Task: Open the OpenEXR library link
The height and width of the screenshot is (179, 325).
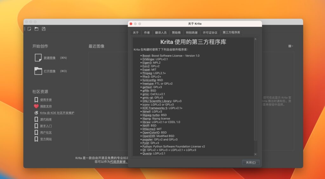Action: [x=149, y=136]
